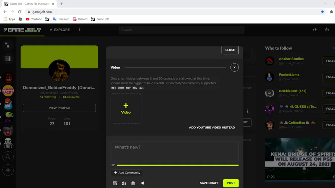Open the Discord bookmark
Screen dimensions: 335x188
(80, 19)
